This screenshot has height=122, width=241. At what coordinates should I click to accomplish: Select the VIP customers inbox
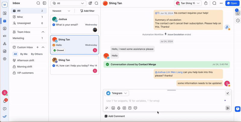[x=26, y=73]
